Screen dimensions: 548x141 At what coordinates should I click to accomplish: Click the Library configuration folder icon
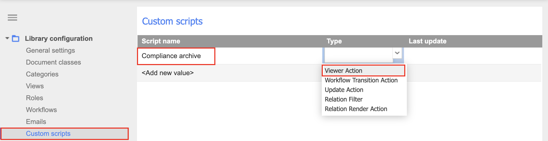16,38
